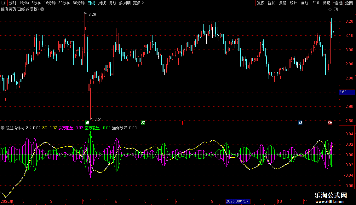Expand the 瑞康医药 chart title dropdown
This screenshot has height=205, width=356.
point(42,9)
